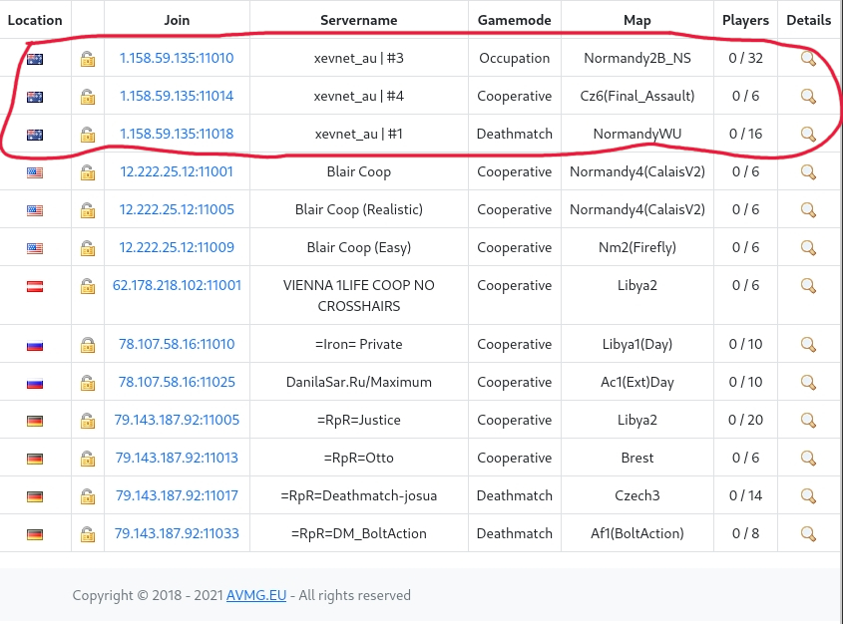Click the German flag for =RpR=Justice
The image size is (843, 624).
[35, 421]
